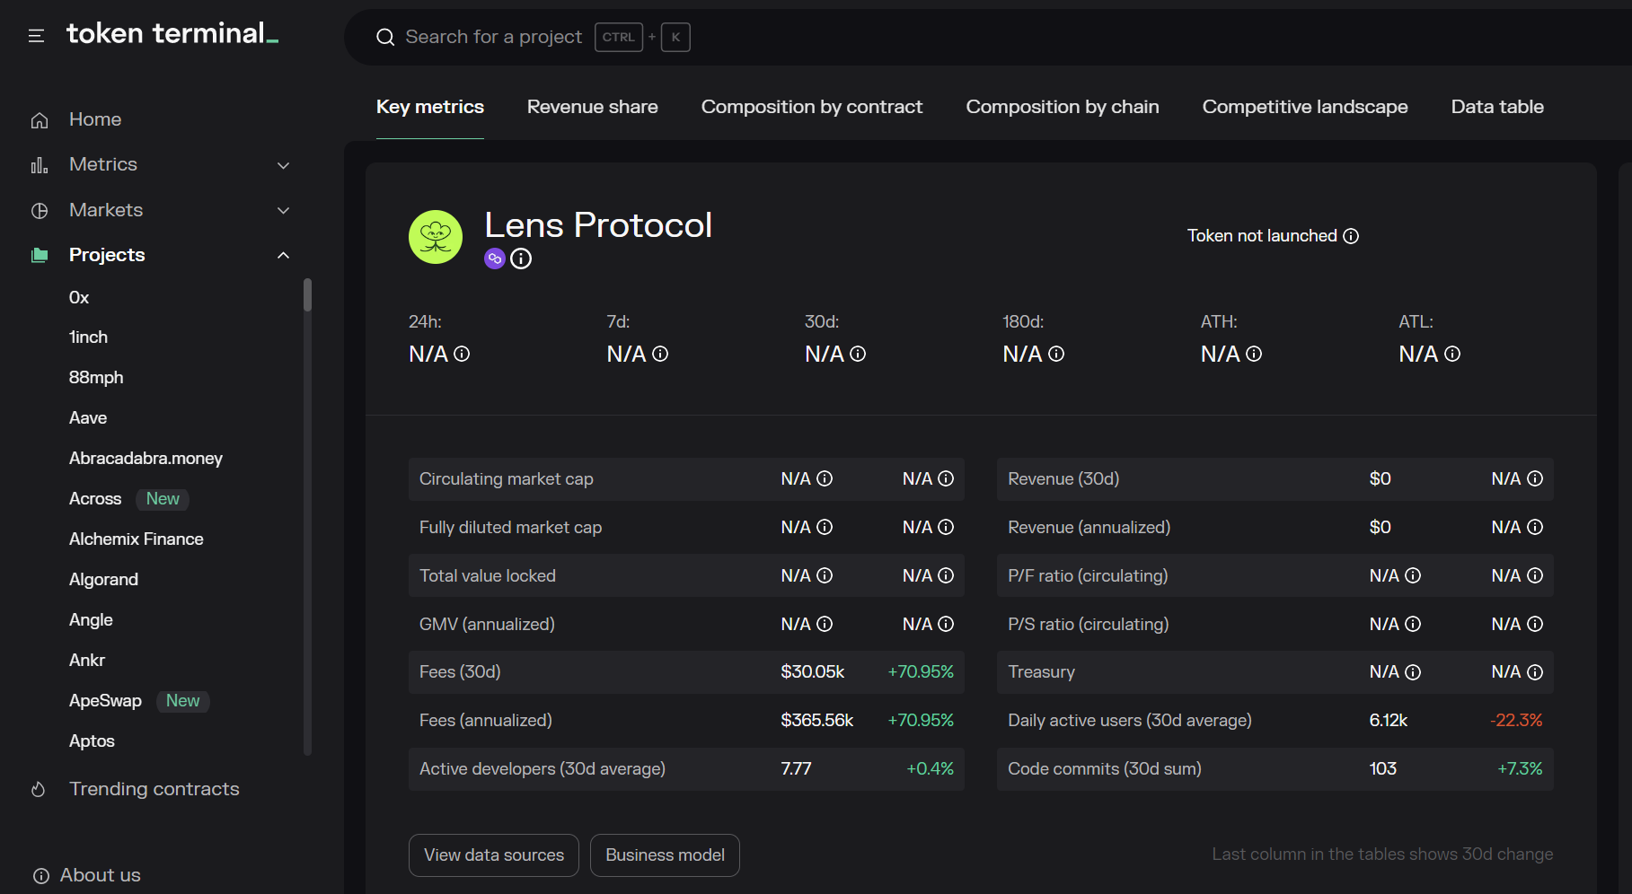Screen dimensions: 1632x894
Task: Click info icon next to purple chain badge
Action: pyautogui.click(x=521, y=259)
